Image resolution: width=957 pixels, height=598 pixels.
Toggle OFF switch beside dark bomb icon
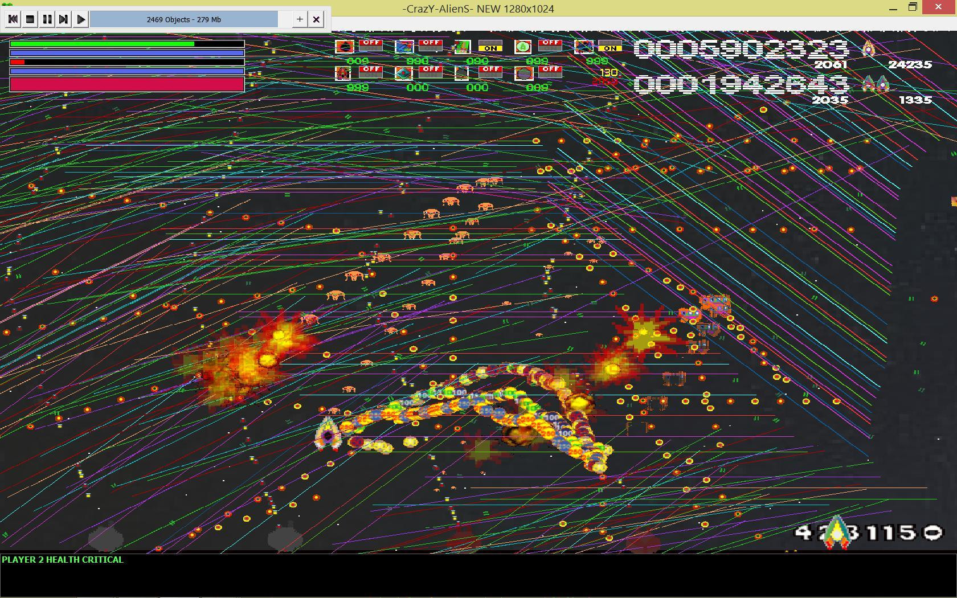(490, 72)
